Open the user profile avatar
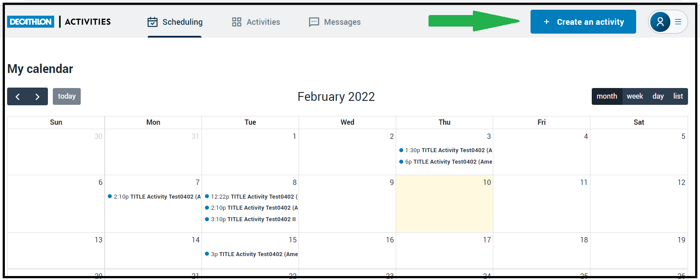This screenshot has width=700, height=280. click(660, 22)
